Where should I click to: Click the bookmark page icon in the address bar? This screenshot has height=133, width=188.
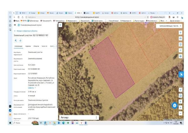pos(148,17)
